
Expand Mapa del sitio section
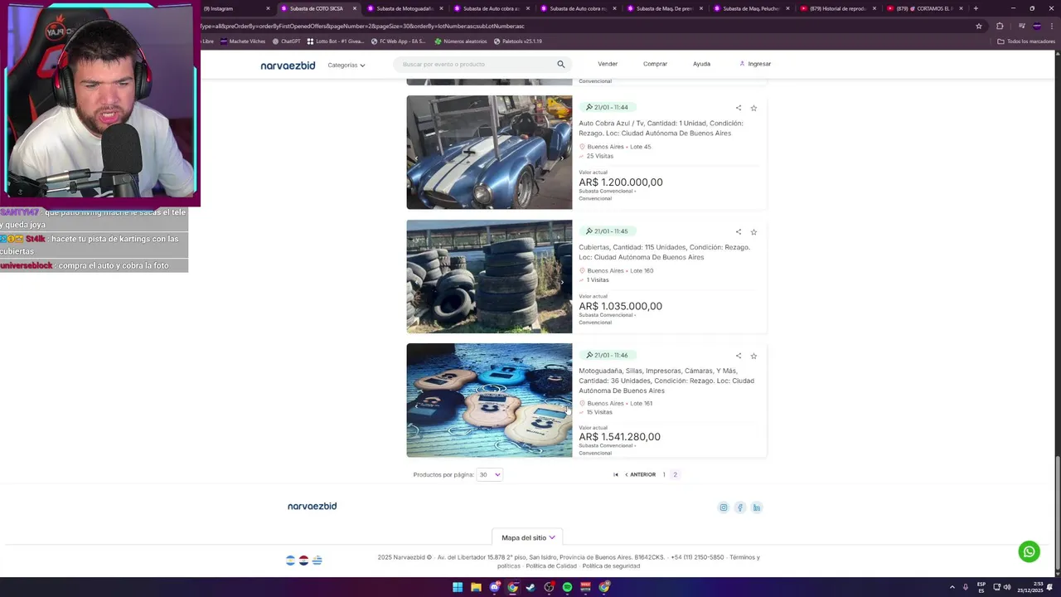point(528,538)
